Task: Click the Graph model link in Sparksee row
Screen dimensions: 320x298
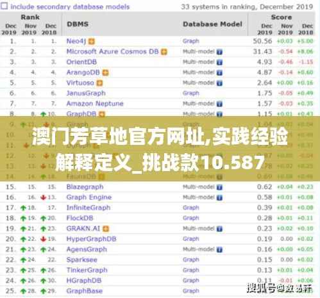Action: (191, 260)
